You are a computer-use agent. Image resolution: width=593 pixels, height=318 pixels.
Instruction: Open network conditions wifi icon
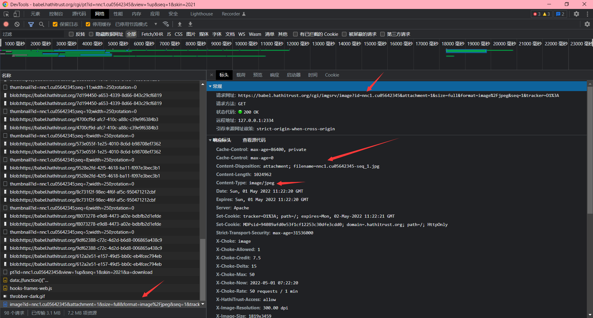coord(166,24)
